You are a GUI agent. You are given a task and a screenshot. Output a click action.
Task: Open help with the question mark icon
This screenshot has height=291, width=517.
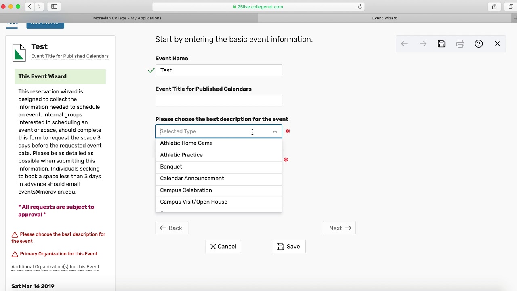[x=479, y=44]
